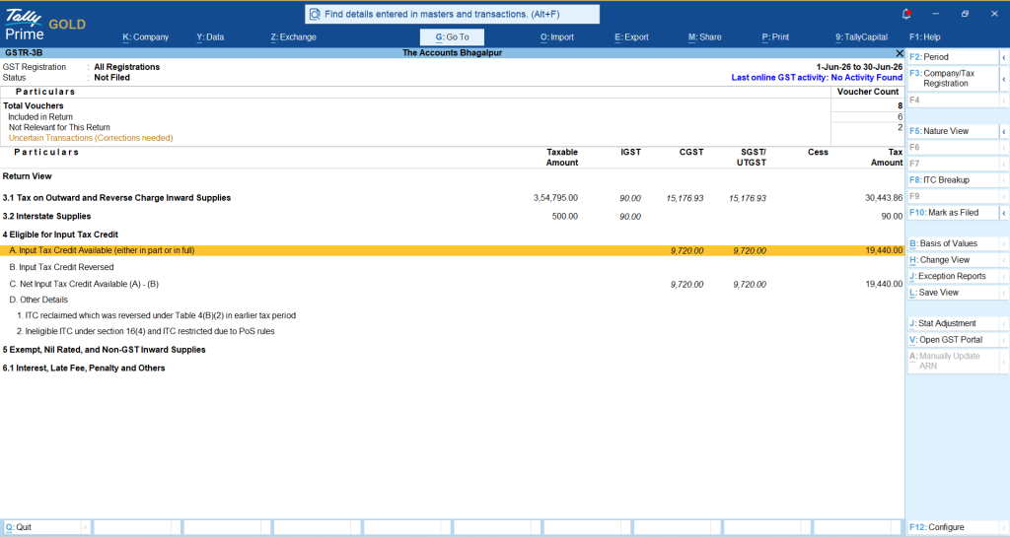Select row 3.1 Tax on Outward and Reverse Charge

click(x=452, y=198)
